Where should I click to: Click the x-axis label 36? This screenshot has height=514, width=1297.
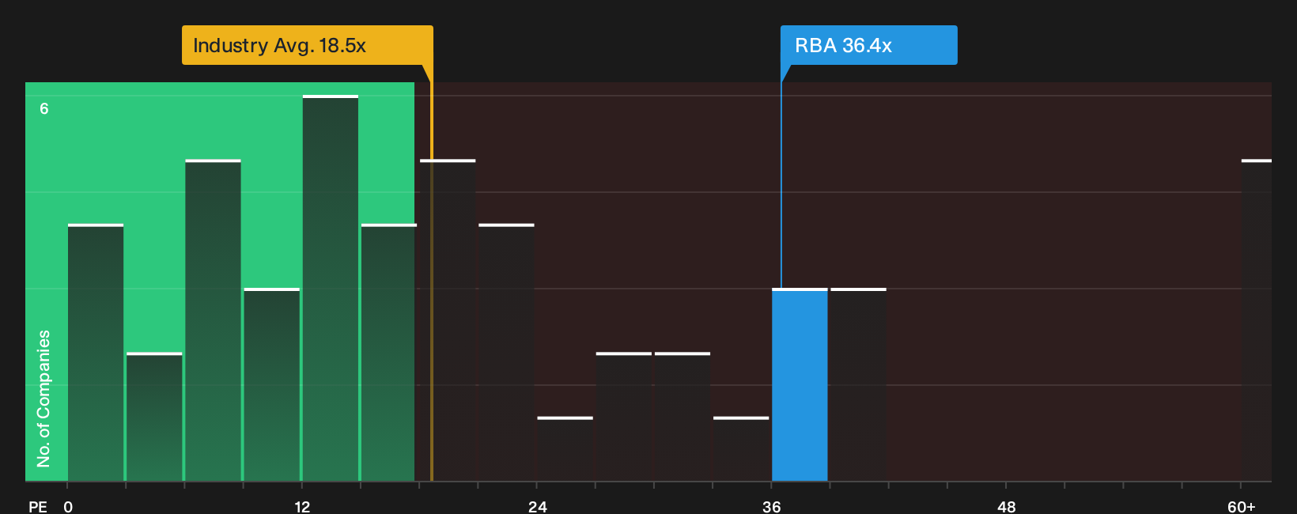[771, 507]
